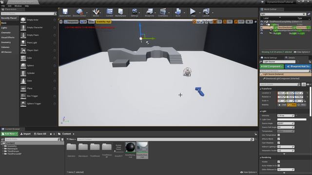Toggle visibility eye for SkyLight row
The height and width of the screenshot is (175, 312).
tap(262, 34)
